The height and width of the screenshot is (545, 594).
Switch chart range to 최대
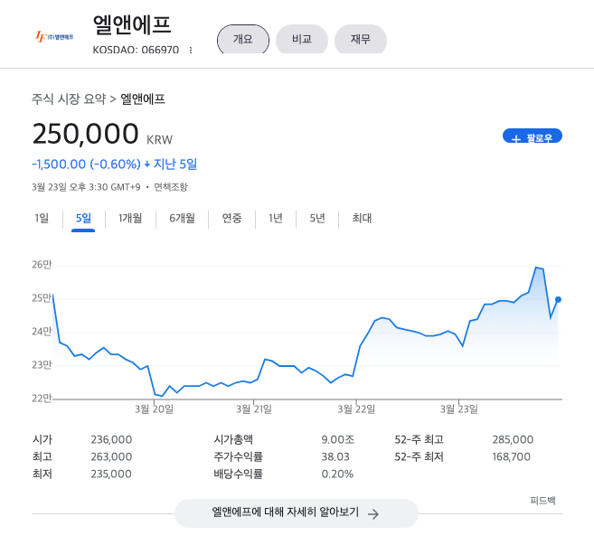pos(362,218)
